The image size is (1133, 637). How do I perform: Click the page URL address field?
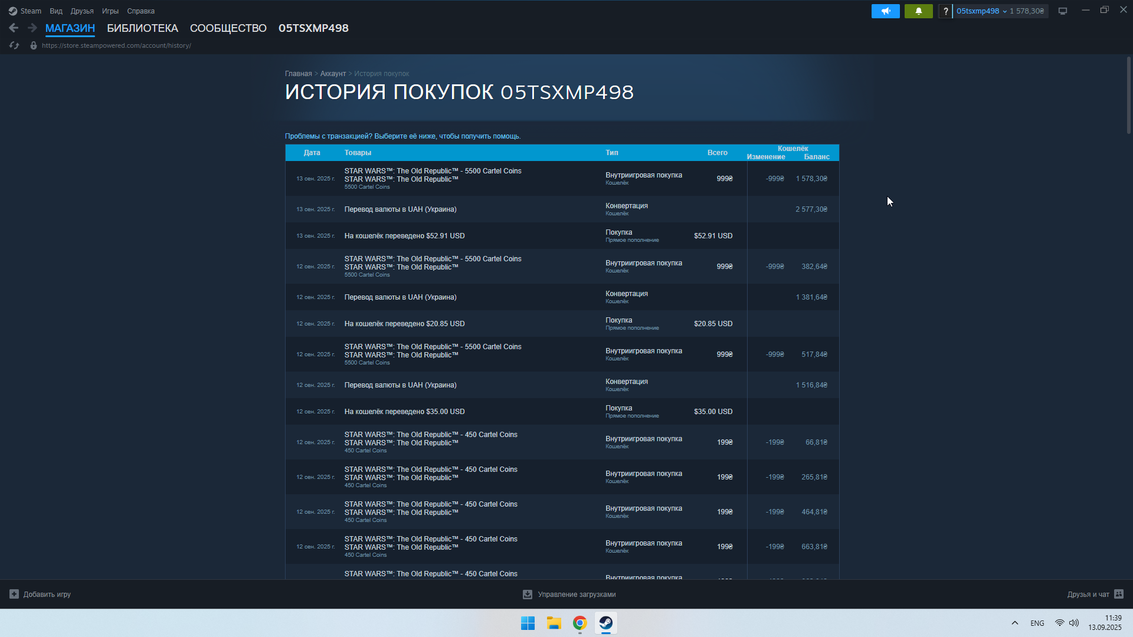point(116,45)
